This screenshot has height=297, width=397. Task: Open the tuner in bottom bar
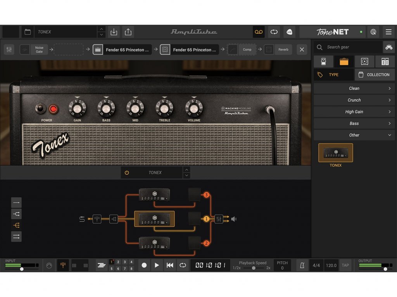coord(63,265)
